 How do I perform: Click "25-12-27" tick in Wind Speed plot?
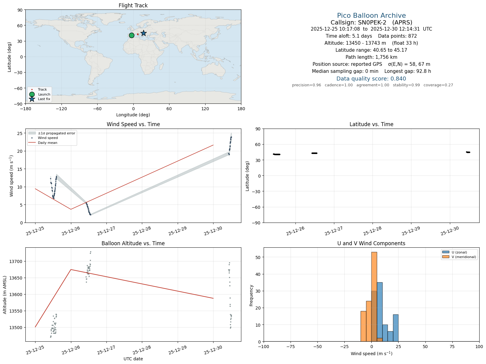coord(107,231)
